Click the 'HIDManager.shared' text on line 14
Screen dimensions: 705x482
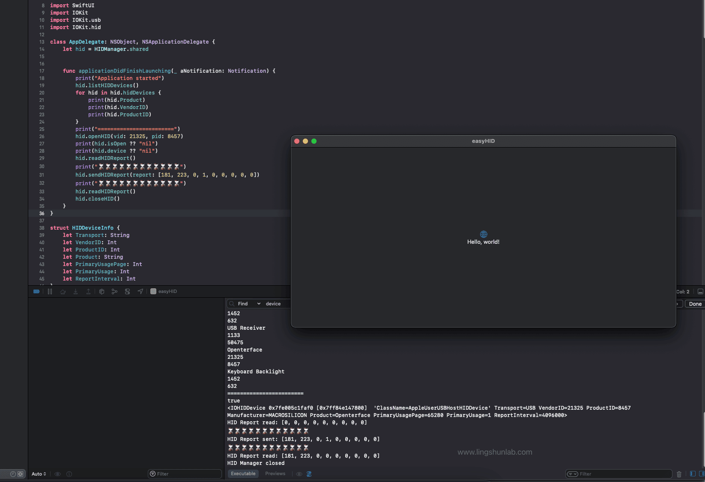(121, 49)
